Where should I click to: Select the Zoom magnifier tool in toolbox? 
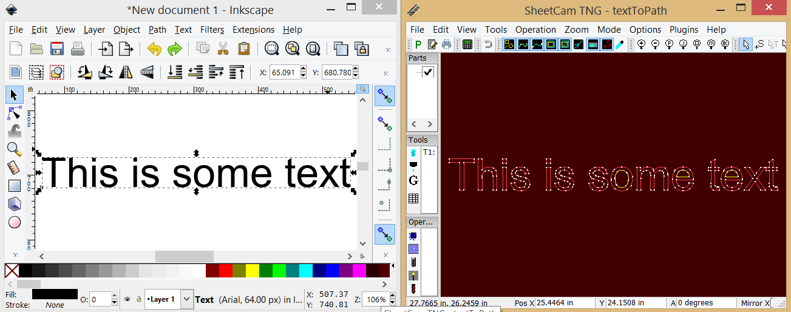15,149
